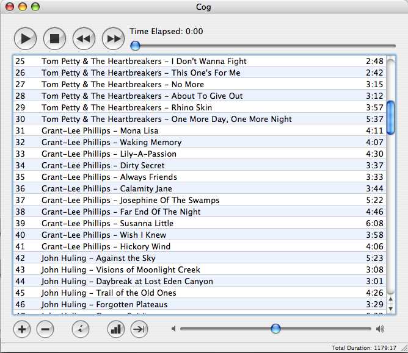Select track 26 This One's For Me
The height and width of the screenshot is (353, 408).
point(200,73)
